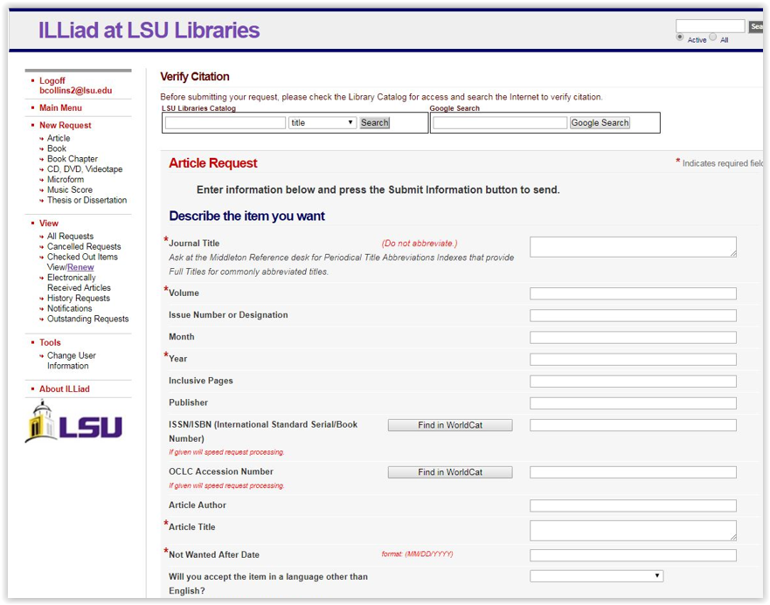Click the Volume input field

[633, 293]
